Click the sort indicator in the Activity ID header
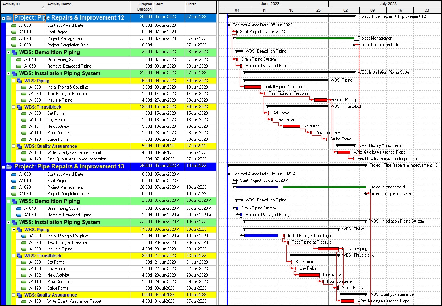Viewport: 442px width, 306px height. pos(43,7)
